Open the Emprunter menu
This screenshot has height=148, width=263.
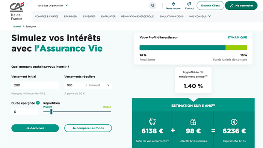108,17
